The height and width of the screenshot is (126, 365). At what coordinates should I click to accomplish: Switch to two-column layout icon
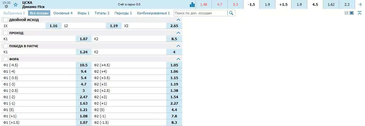tap(347, 13)
